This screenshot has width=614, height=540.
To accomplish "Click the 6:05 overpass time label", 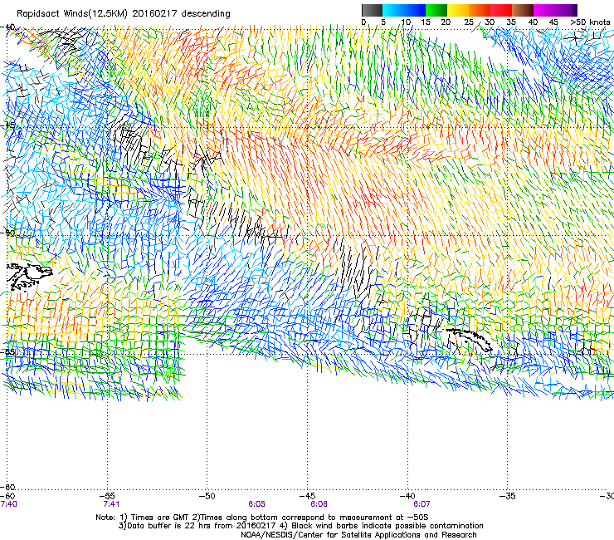I will [256, 504].
